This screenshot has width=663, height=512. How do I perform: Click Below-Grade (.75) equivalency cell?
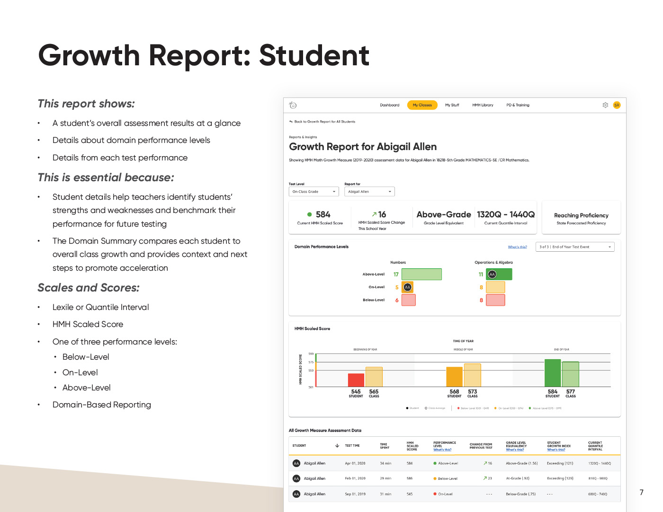pos(521,494)
